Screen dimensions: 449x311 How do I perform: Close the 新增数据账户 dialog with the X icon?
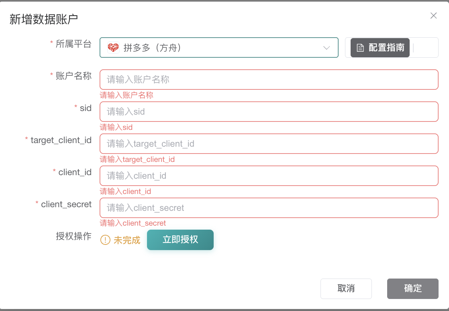(x=433, y=16)
